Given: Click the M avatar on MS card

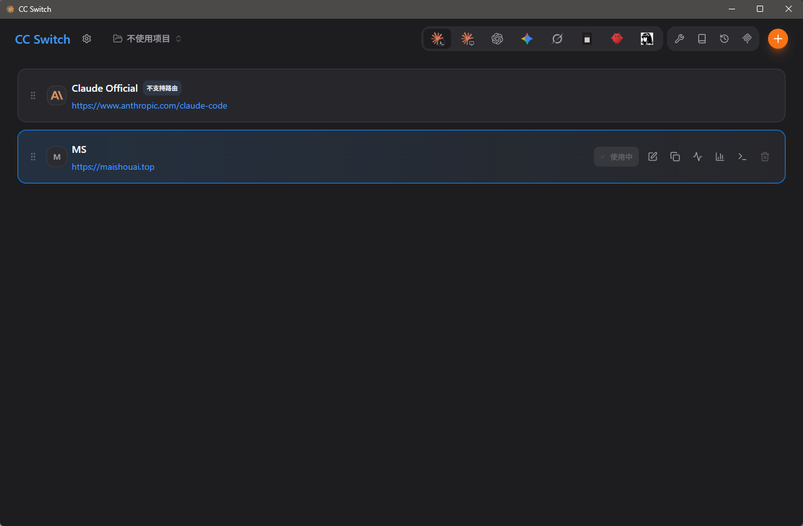Looking at the screenshot, I should [57, 157].
